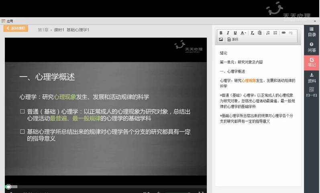The height and width of the screenshot is (193, 320).
Task: Click the remove formatting icon
Action: tap(253, 33)
